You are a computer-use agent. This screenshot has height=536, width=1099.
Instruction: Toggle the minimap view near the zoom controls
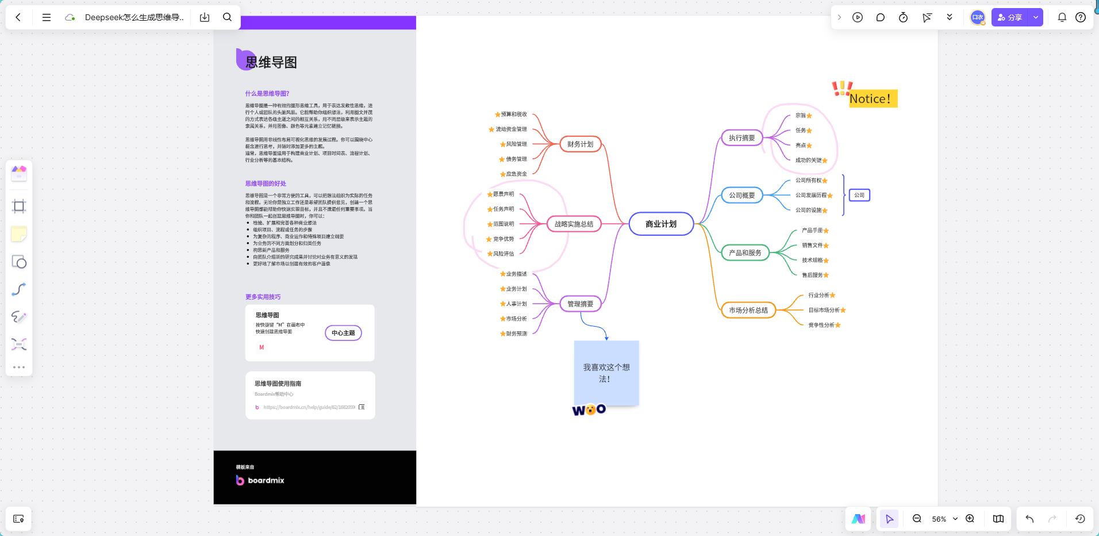point(998,519)
